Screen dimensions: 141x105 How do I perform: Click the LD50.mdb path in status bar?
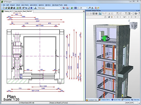point(27,103)
